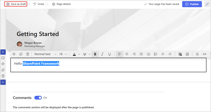Open the Undo options dropdown arrow

47,4
